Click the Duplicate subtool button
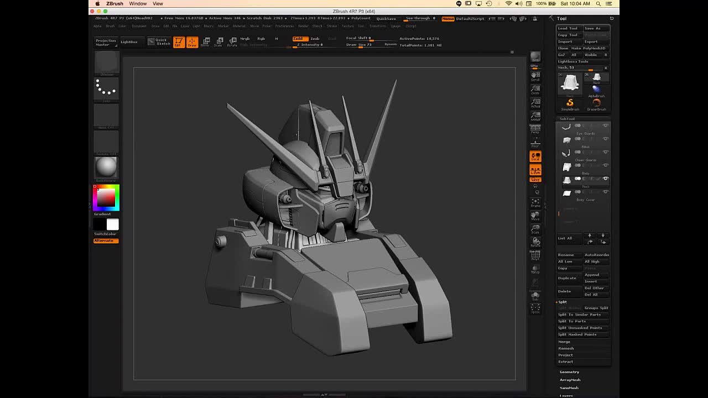Viewport: 708px width, 398px height. (569, 278)
